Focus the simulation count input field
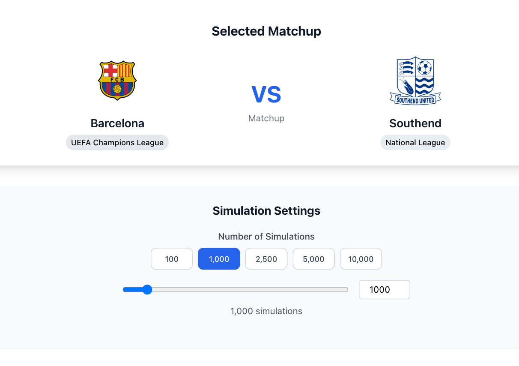This screenshot has height=366, width=519. (x=384, y=290)
